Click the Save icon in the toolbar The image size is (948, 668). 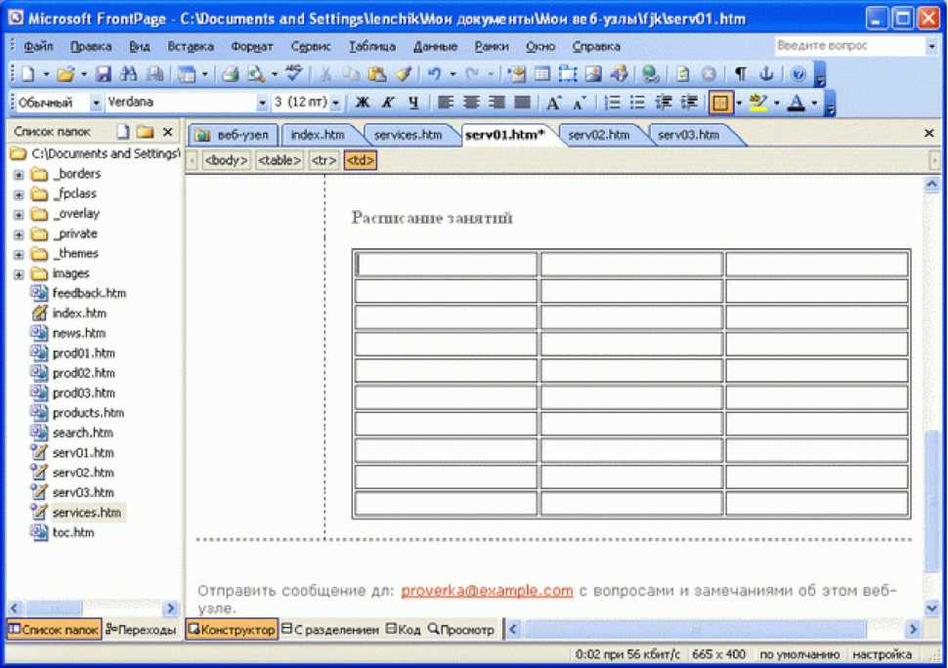click(x=103, y=74)
